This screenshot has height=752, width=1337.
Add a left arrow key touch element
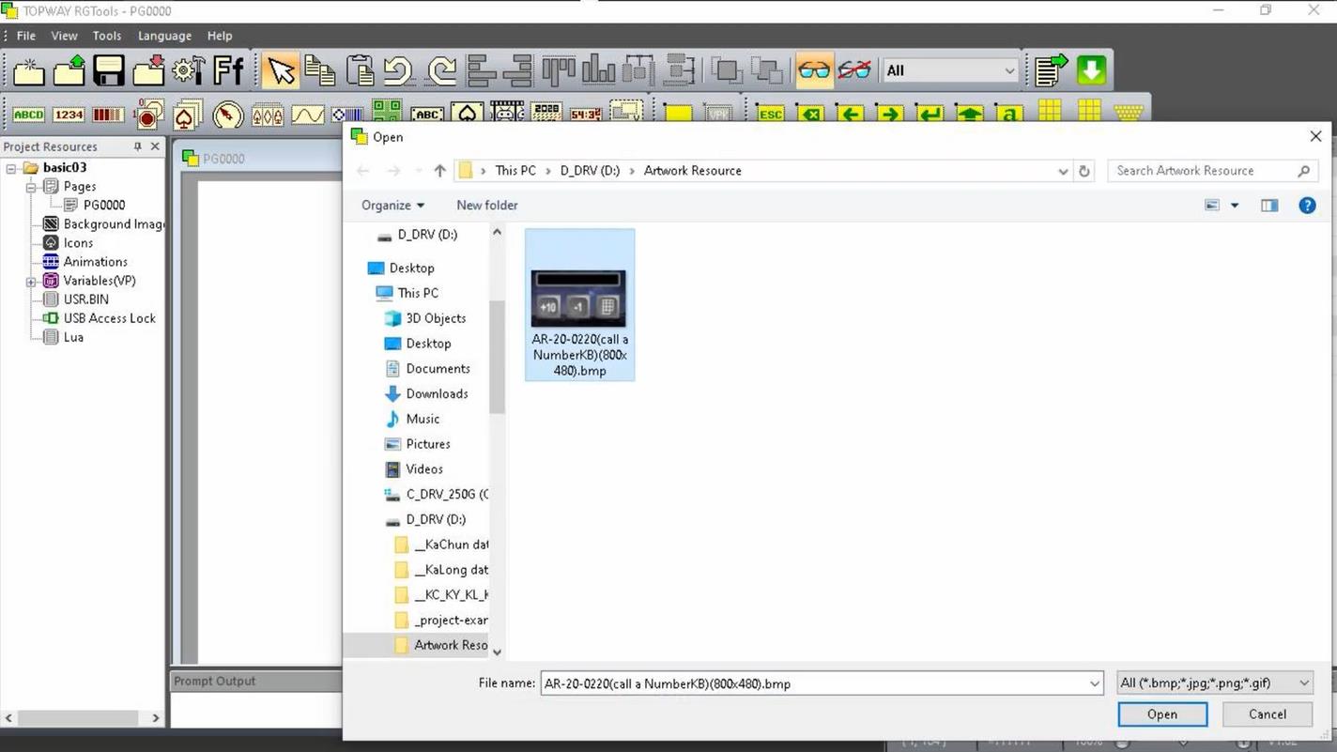(851, 114)
